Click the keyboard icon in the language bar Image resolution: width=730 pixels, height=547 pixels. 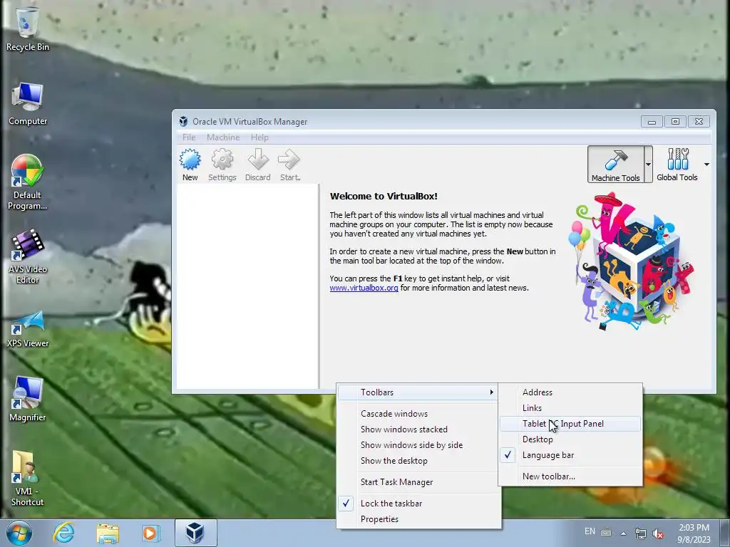pos(606,533)
